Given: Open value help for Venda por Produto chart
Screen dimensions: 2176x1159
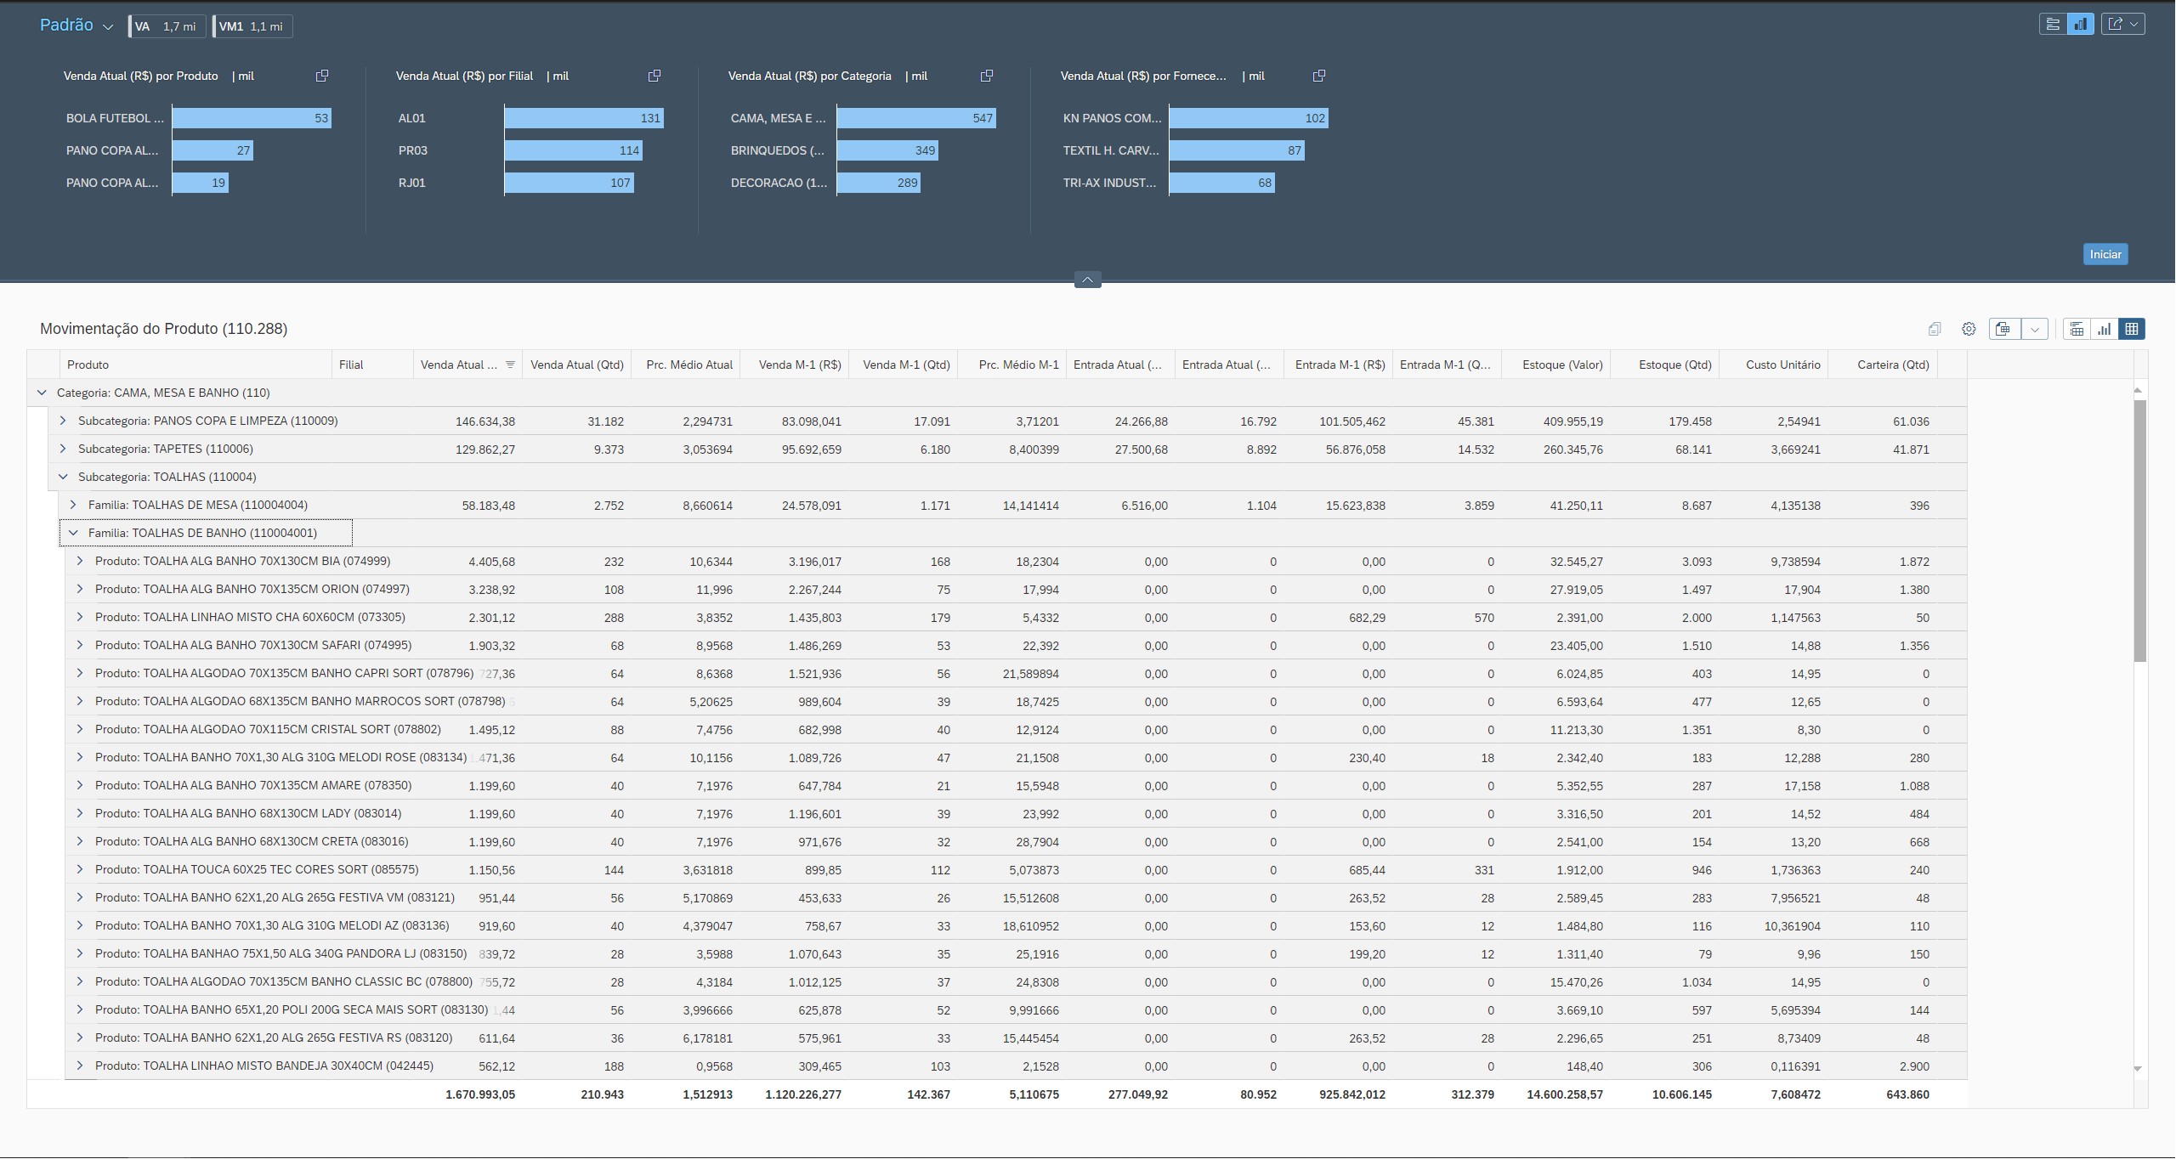Looking at the screenshot, I should pos(322,76).
